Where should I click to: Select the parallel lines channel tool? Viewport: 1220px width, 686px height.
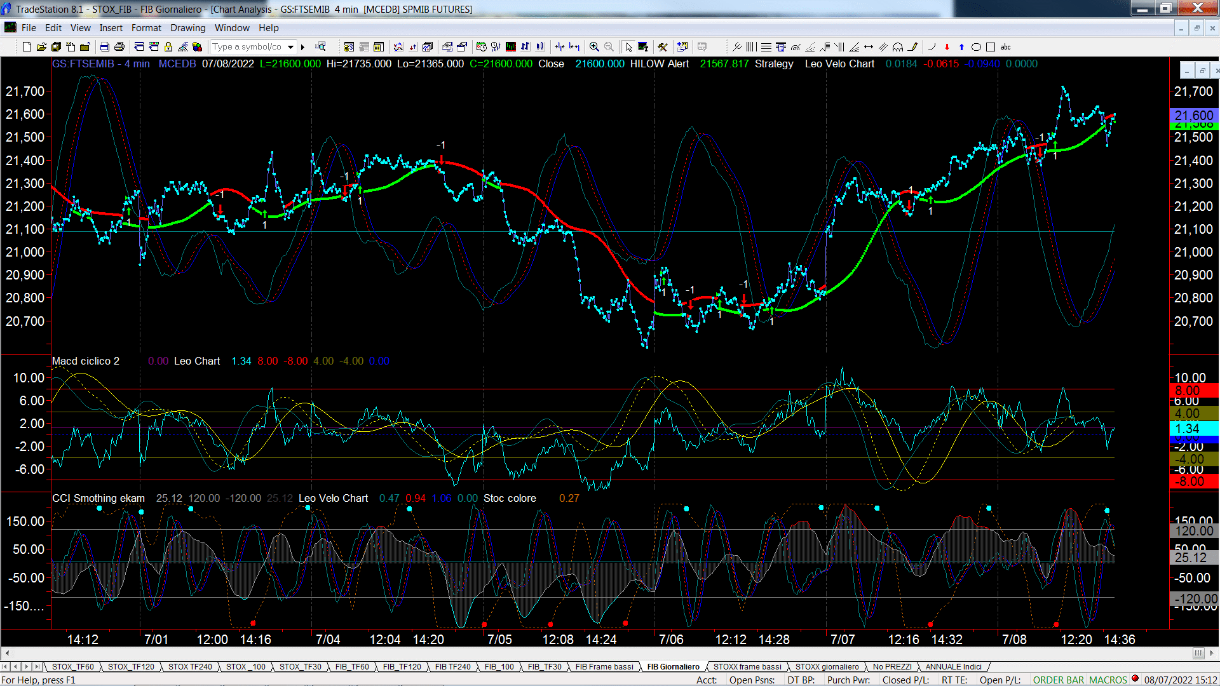coord(883,47)
